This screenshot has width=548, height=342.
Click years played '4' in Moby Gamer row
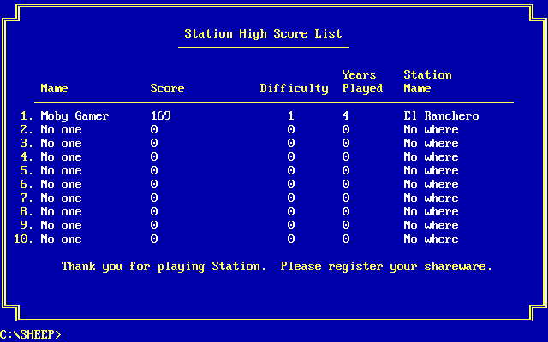pyautogui.click(x=346, y=115)
